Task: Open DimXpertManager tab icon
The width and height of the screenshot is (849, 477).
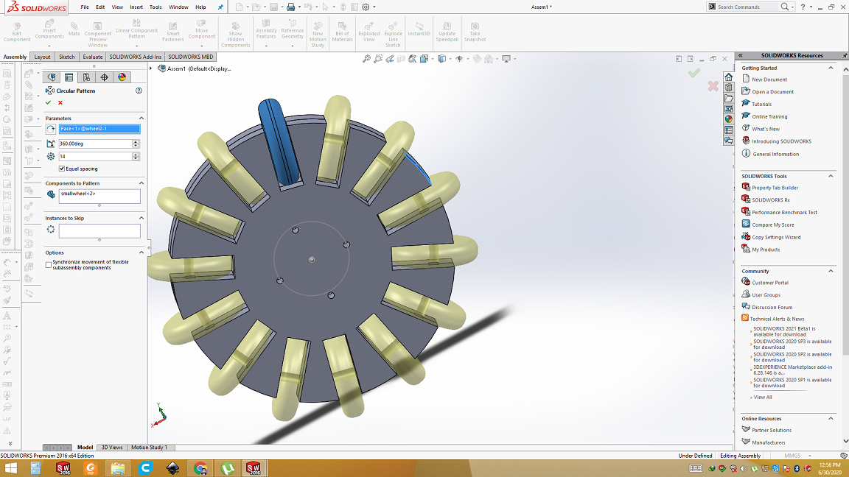Action: 104,77
